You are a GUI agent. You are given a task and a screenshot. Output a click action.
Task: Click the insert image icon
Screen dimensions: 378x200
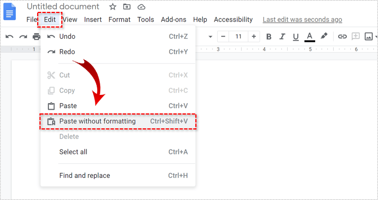tap(368, 37)
